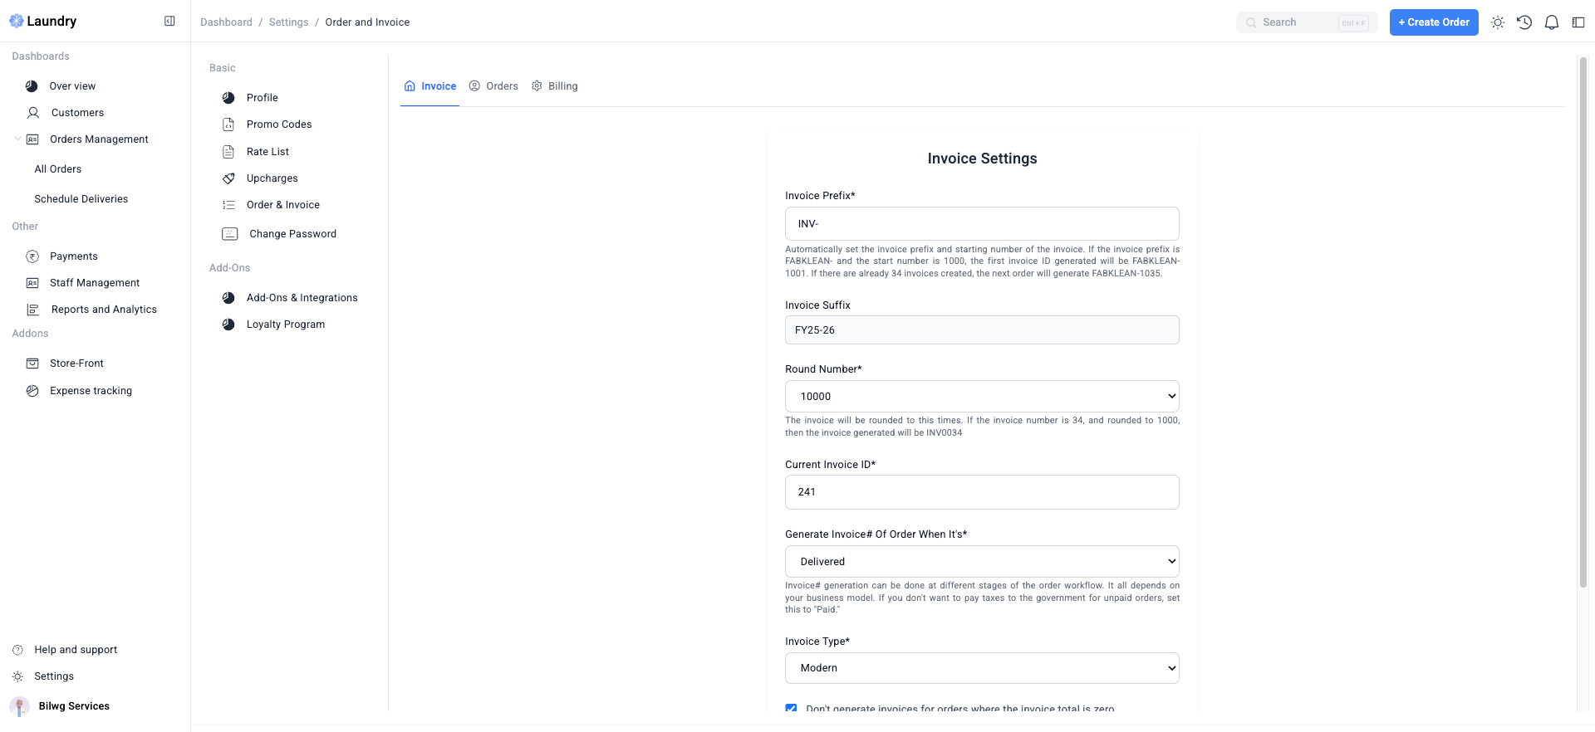The image size is (1595, 732).
Task: Click the Invoice Settings heading
Action: pyautogui.click(x=982, y=159)
